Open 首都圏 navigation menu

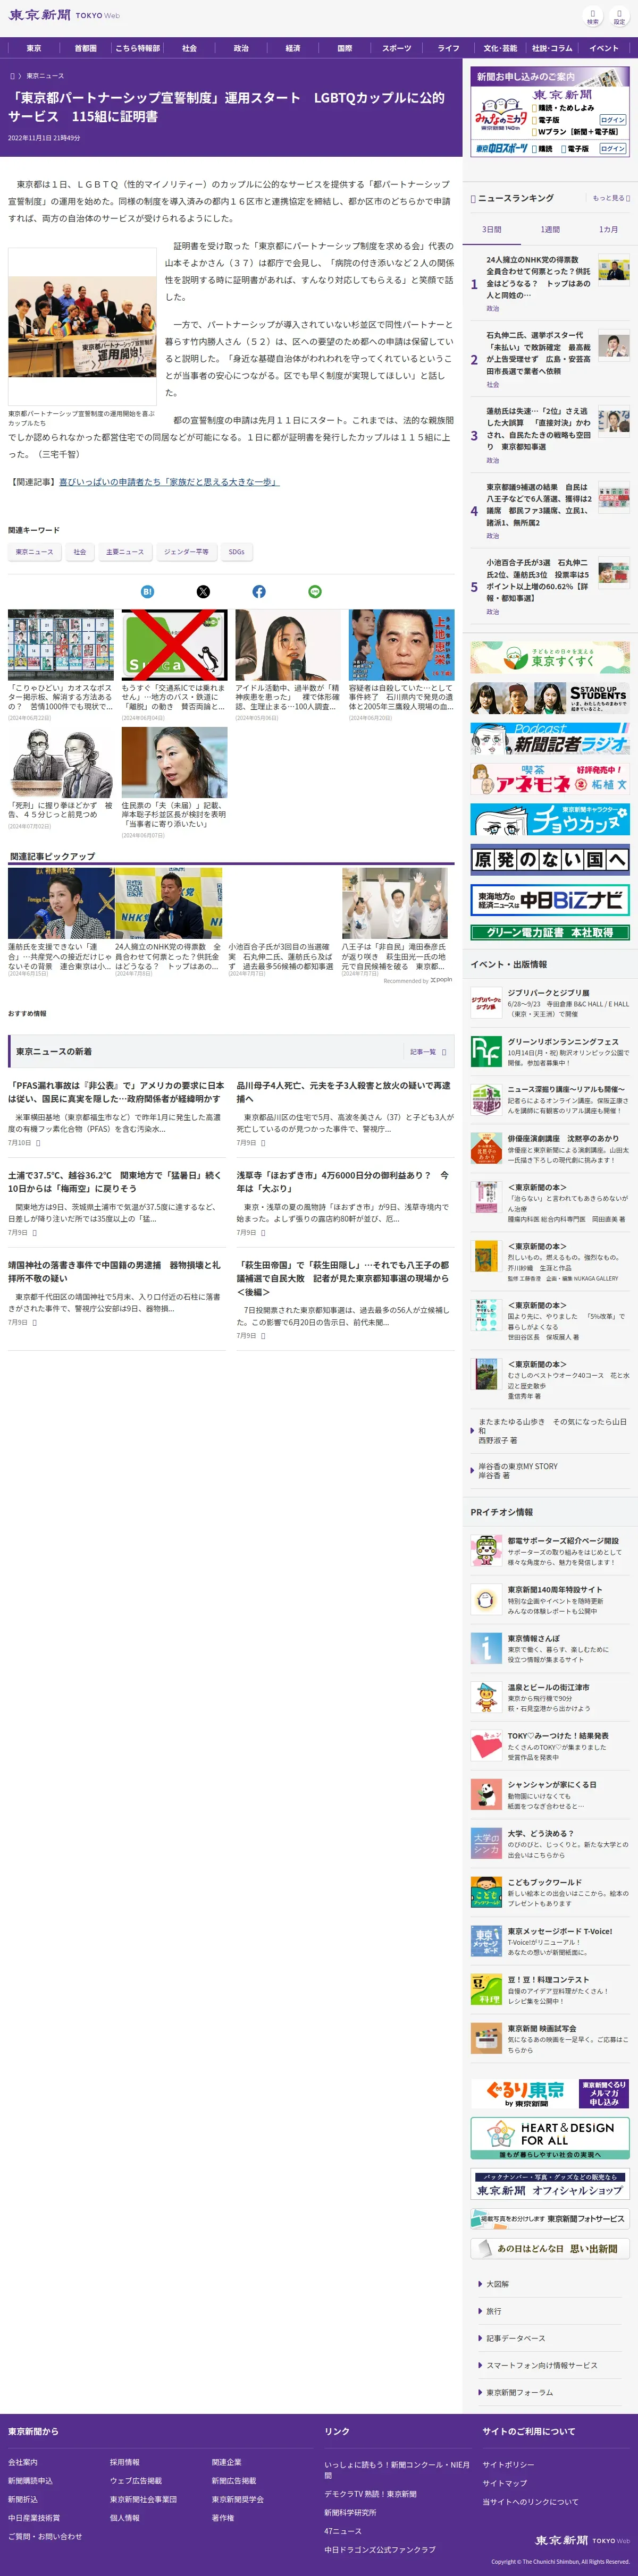pos(86,48)
